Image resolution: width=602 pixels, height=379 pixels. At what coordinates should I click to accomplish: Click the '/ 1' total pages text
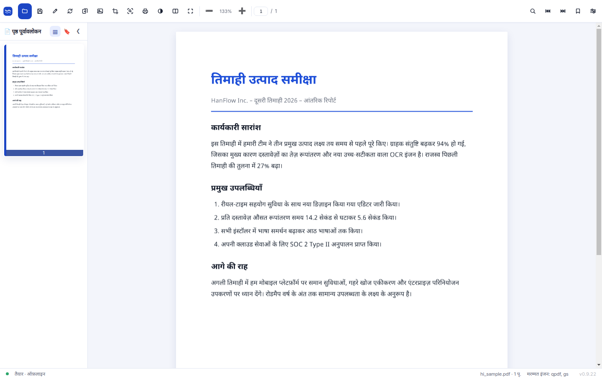click(x=274, y=11)
